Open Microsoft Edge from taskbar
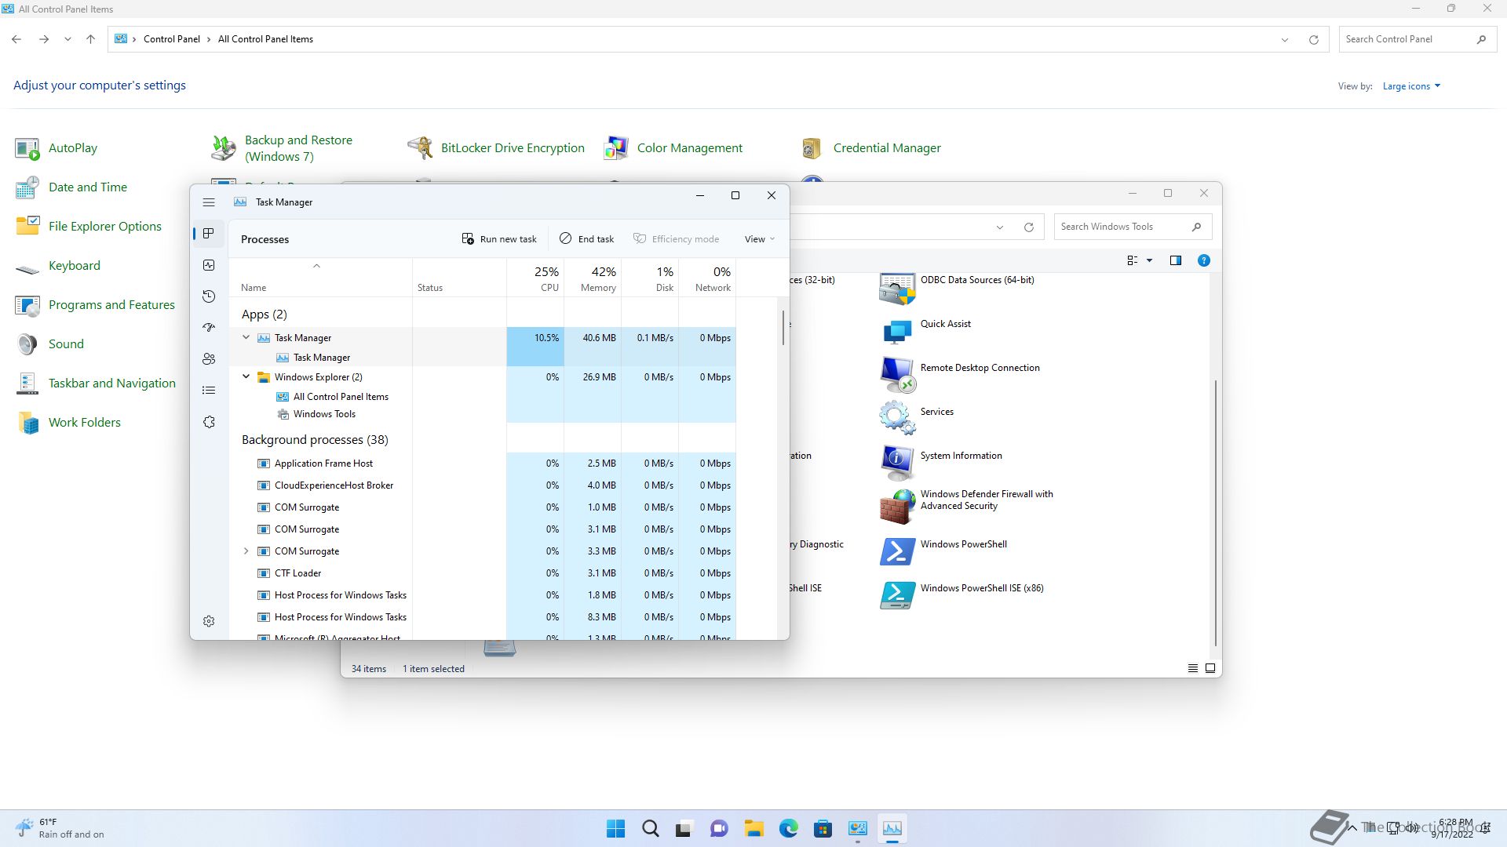The width and height of the screenshot is (1507, 847). coord(788,828)
